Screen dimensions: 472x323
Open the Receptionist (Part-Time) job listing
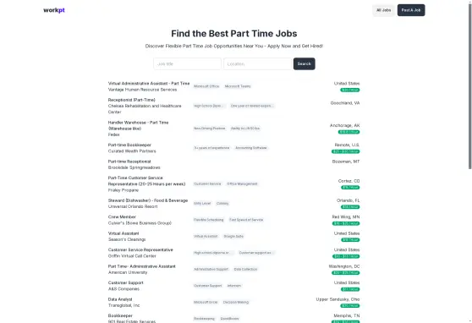point(132,100)
